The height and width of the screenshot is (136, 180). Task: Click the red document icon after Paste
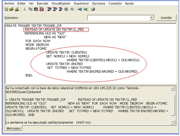coord(42,9)
